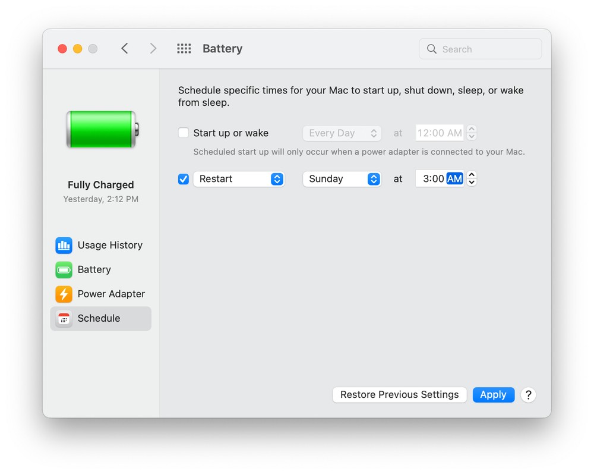The width and height of the screenshot is (594, 474).
Task: Click the Schedule calendar icon
Action: (64, 318)
